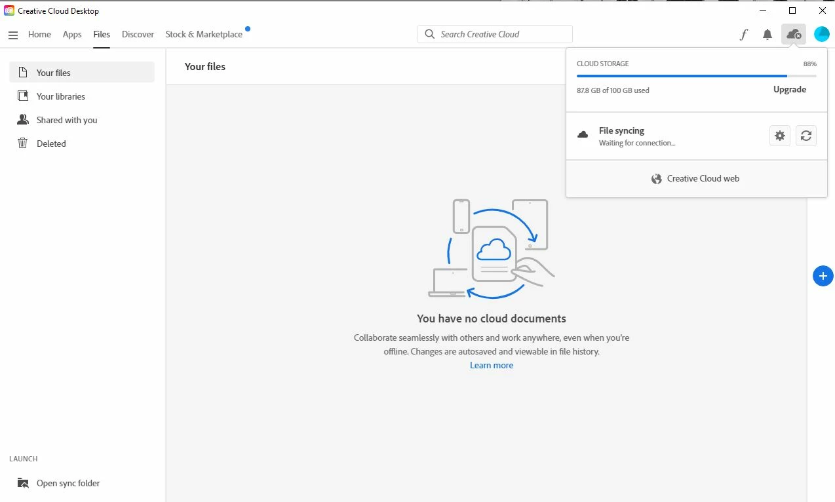Select Your files in sidebar
The height and width of the screenshot is (502, 835).
coord(82,72)
